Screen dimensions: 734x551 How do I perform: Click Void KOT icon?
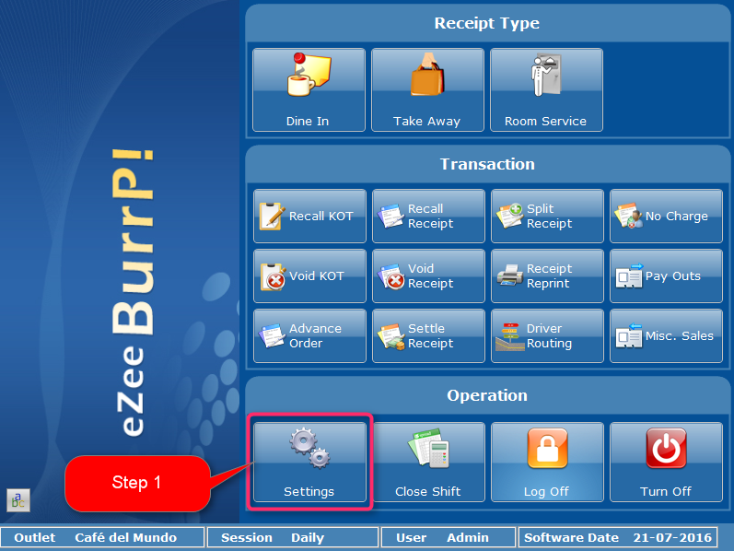click(x=273, y=276)
